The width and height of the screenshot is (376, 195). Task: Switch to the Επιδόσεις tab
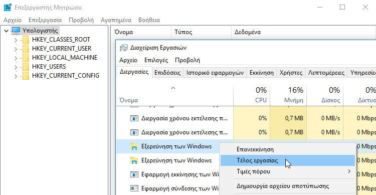(167, 73)
